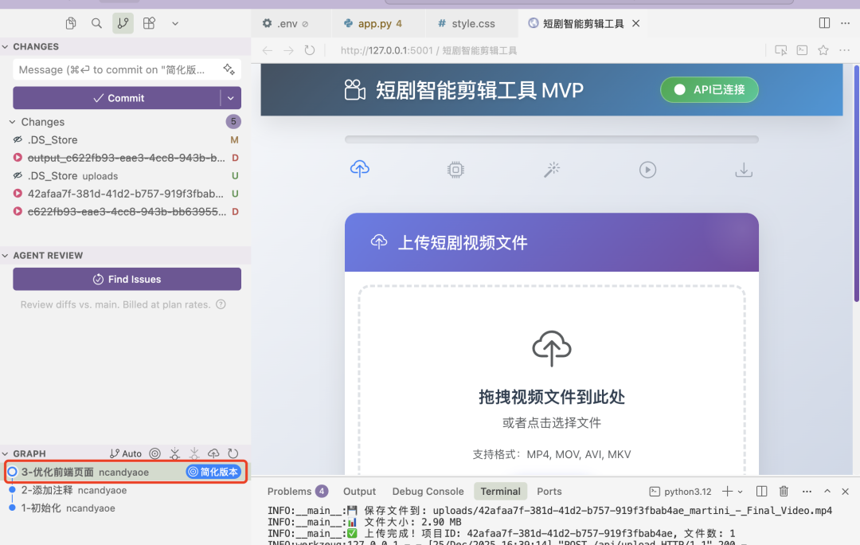860x545 pixels.
Task: Click the 拖拽视频文件到此处 upload drop zone
Action: (552, 380)
